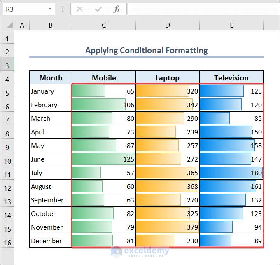Open the Name Box dropdown arrow

(x=50, y=9)
